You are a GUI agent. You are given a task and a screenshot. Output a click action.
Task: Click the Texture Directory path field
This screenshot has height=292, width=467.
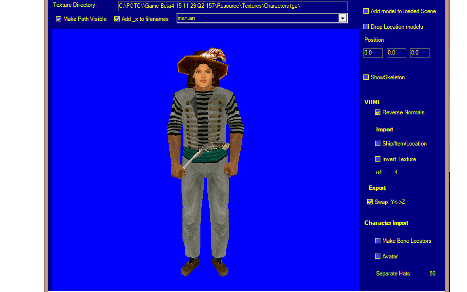tap(233, 6)
